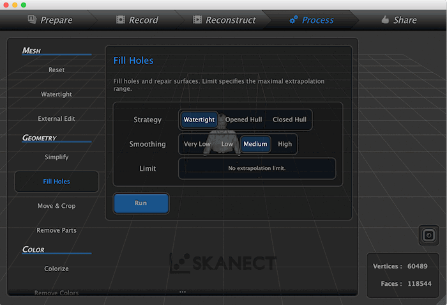Screen dimensions: 447x305
Task: Select Remove Colors at sidebar bottom
Action: click(56, 293)
